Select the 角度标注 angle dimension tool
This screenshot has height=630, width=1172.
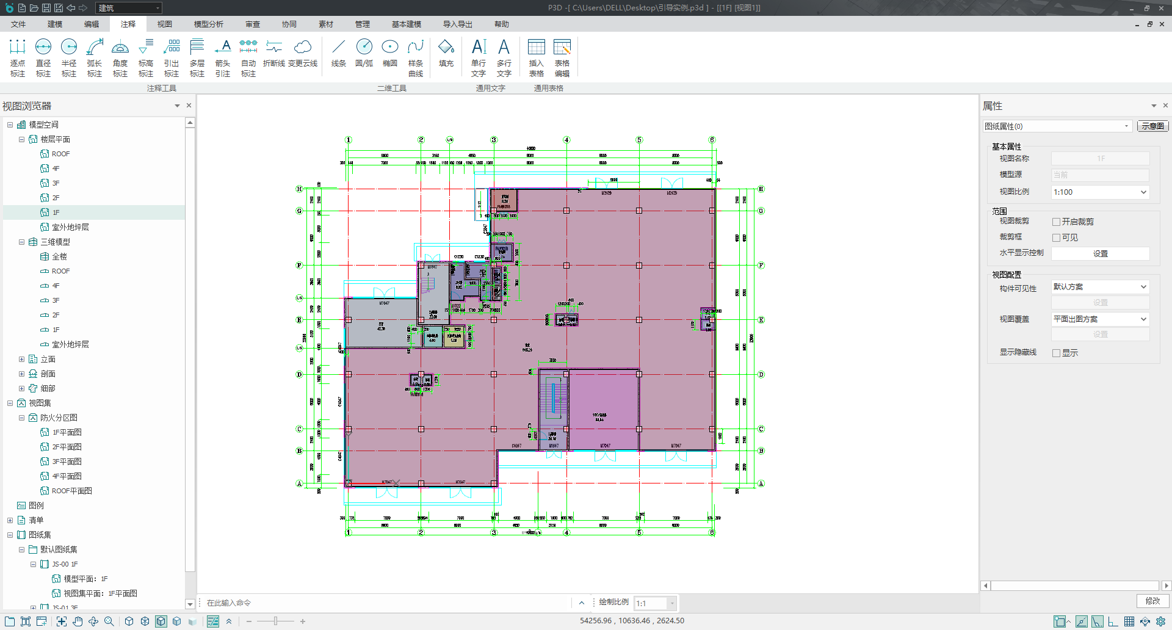click(x=120, y=57)
